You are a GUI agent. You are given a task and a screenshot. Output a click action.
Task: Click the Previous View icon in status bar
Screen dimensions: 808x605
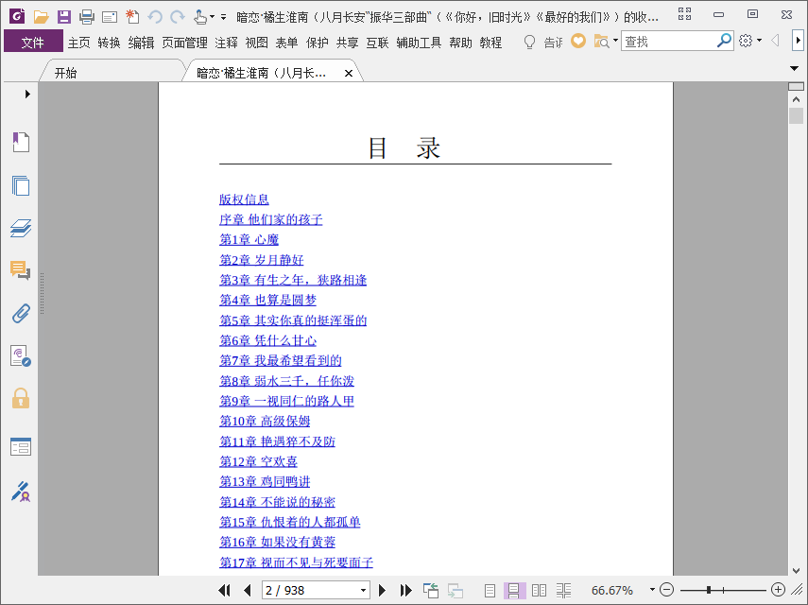pyautogui.click(x=431, y=590)
